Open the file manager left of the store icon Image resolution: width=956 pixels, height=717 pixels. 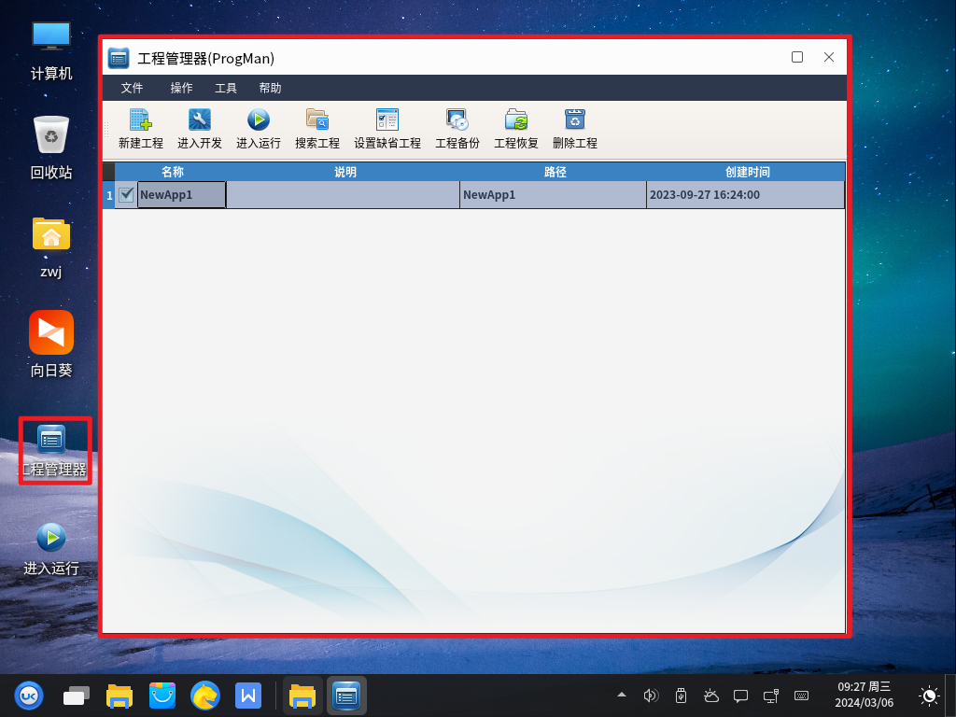click(119, 696)
